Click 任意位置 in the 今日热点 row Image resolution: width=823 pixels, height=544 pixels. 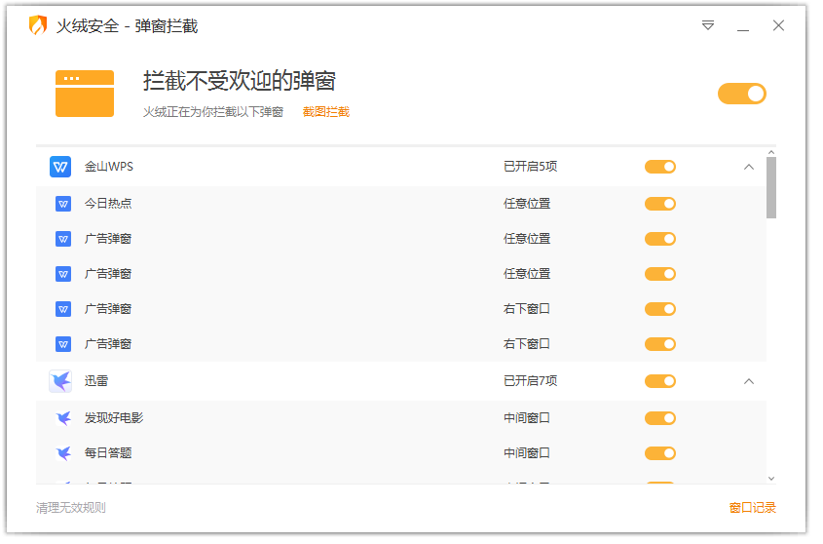(527, 205)
